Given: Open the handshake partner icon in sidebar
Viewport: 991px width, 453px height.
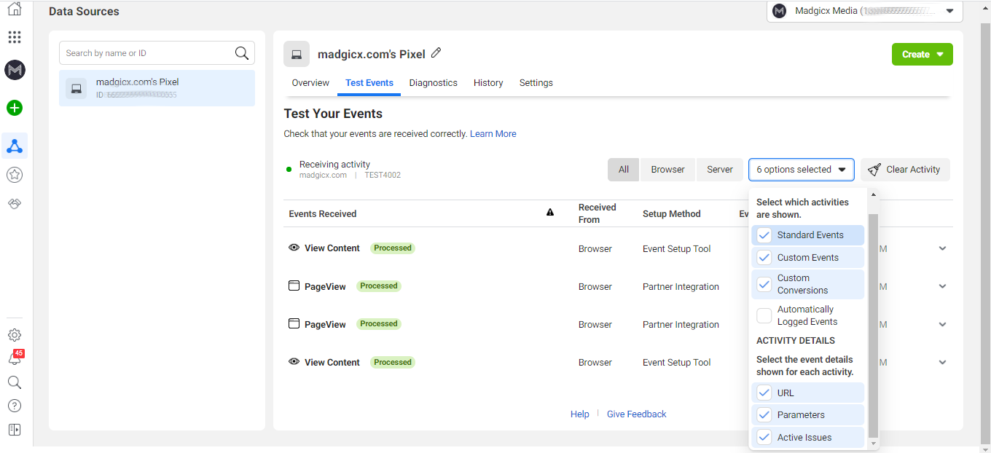Looking at the screenshot, I should [x=15, y=204].
